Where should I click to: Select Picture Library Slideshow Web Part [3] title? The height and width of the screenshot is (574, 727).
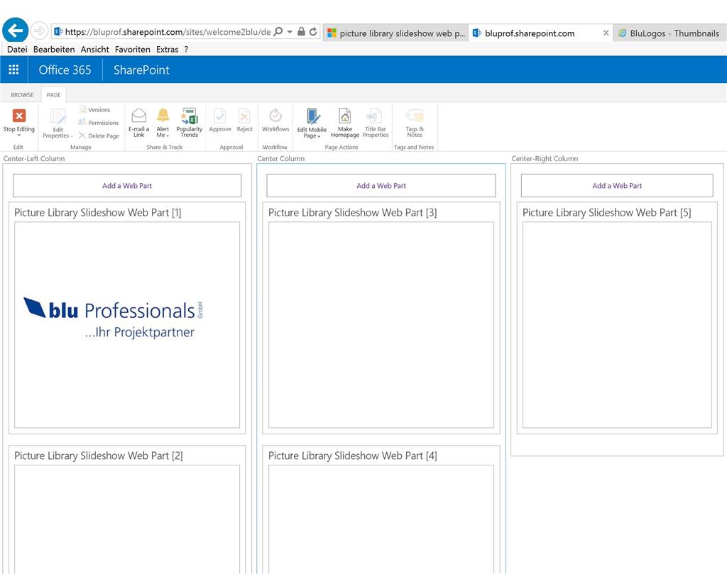[x=352, y=213]
